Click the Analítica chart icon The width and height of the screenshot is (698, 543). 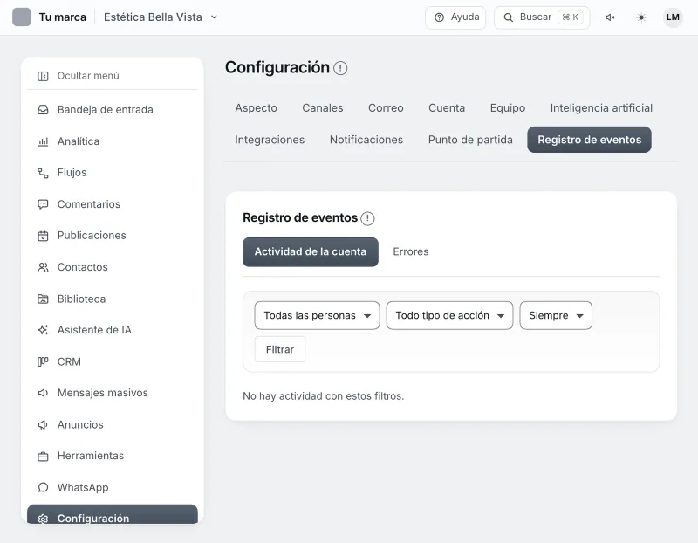tap(43, 141)
